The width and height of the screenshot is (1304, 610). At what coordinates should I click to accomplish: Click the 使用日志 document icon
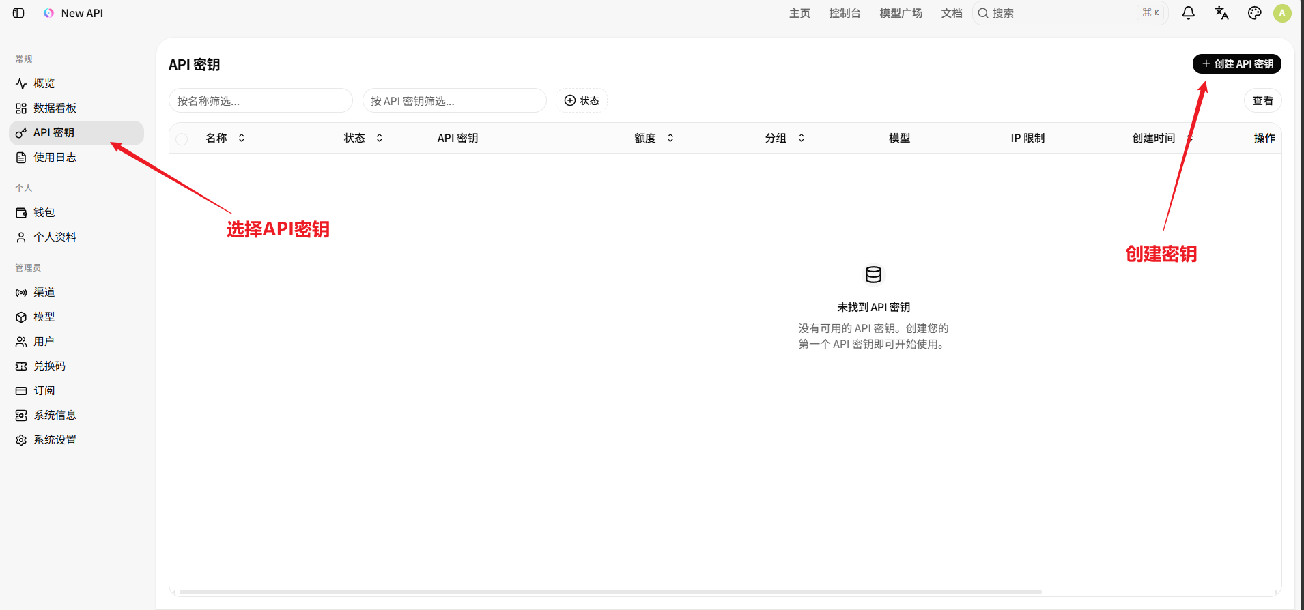click(21, 157)
